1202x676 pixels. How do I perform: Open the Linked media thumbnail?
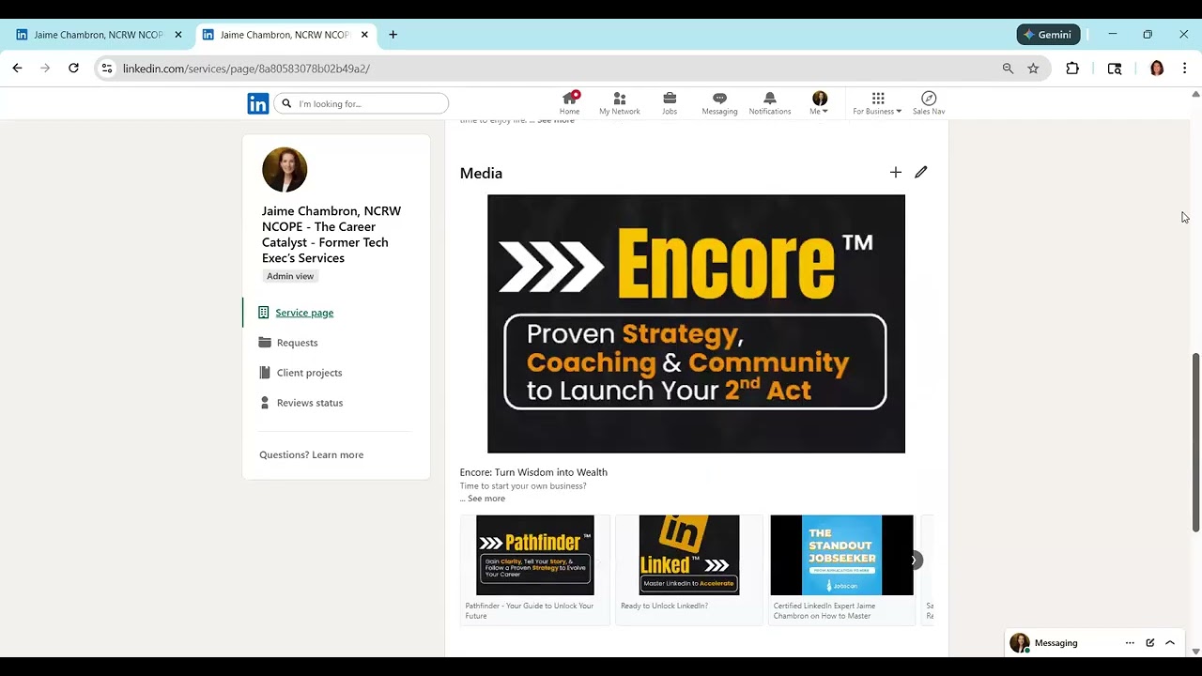tap(689, 555)
